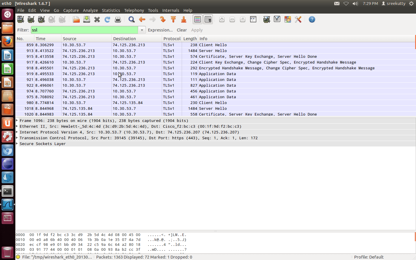The image size is (416, 260).
Task: Open the filter history dropdown
Action: [142, 30]
